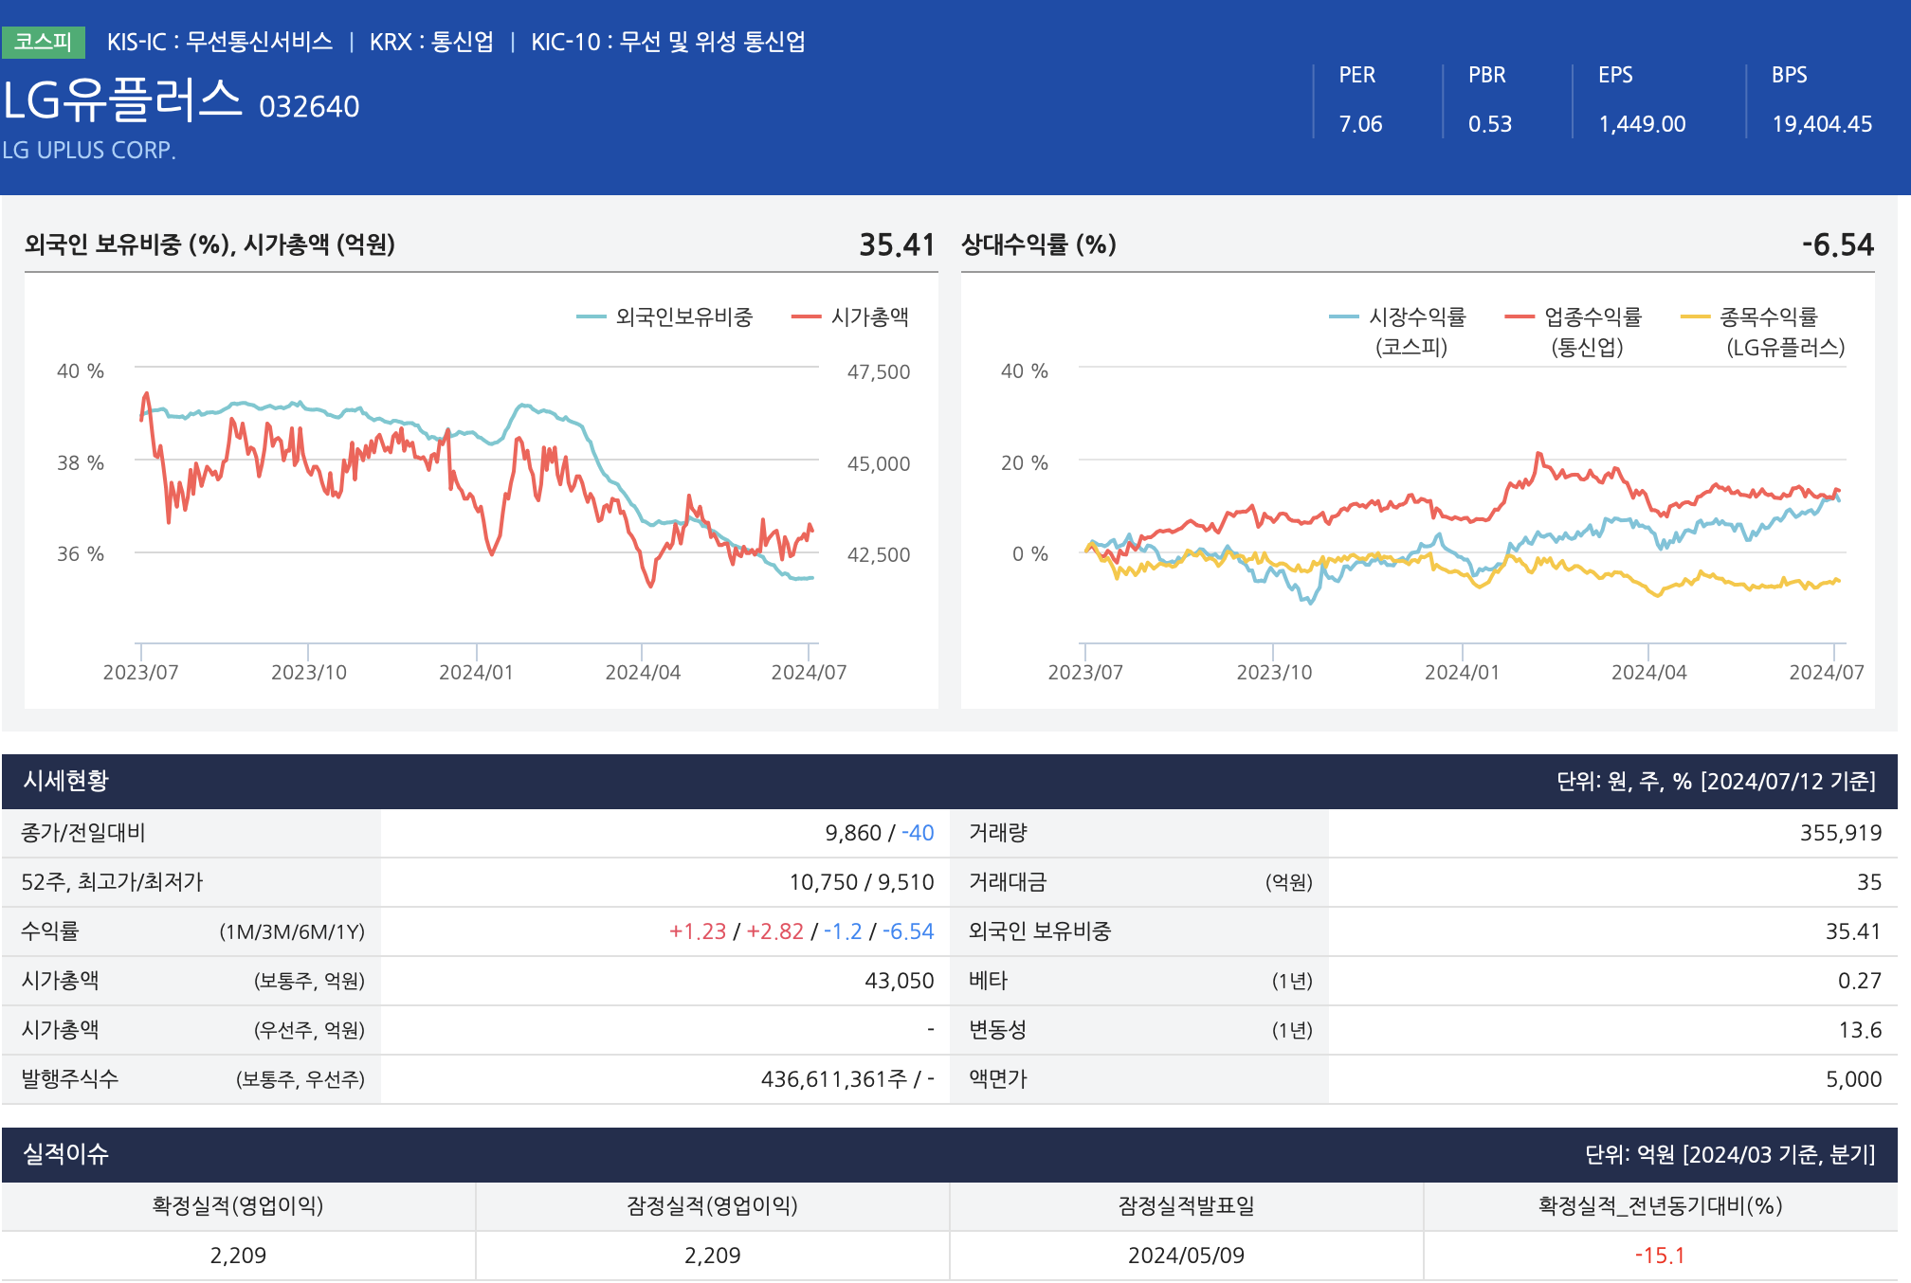1911x1283 pixels.
Task: Click the 2024/04 marker on relative return chart
Action: pos(1648,672)
